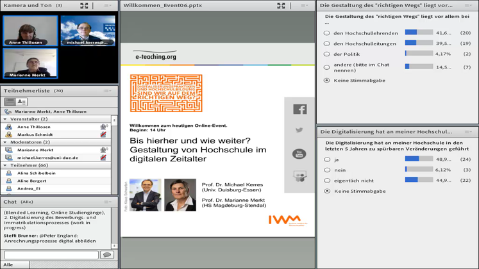This screenshot has width=479, height=269.
Task: Choose 'der Politik' in the poll
Action: [327, 54]
